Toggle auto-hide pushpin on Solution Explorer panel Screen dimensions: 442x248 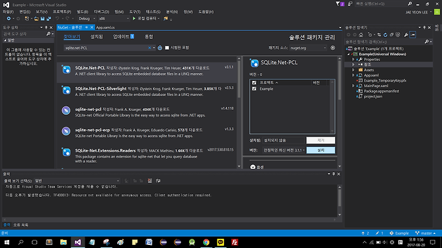click(424, 28)
